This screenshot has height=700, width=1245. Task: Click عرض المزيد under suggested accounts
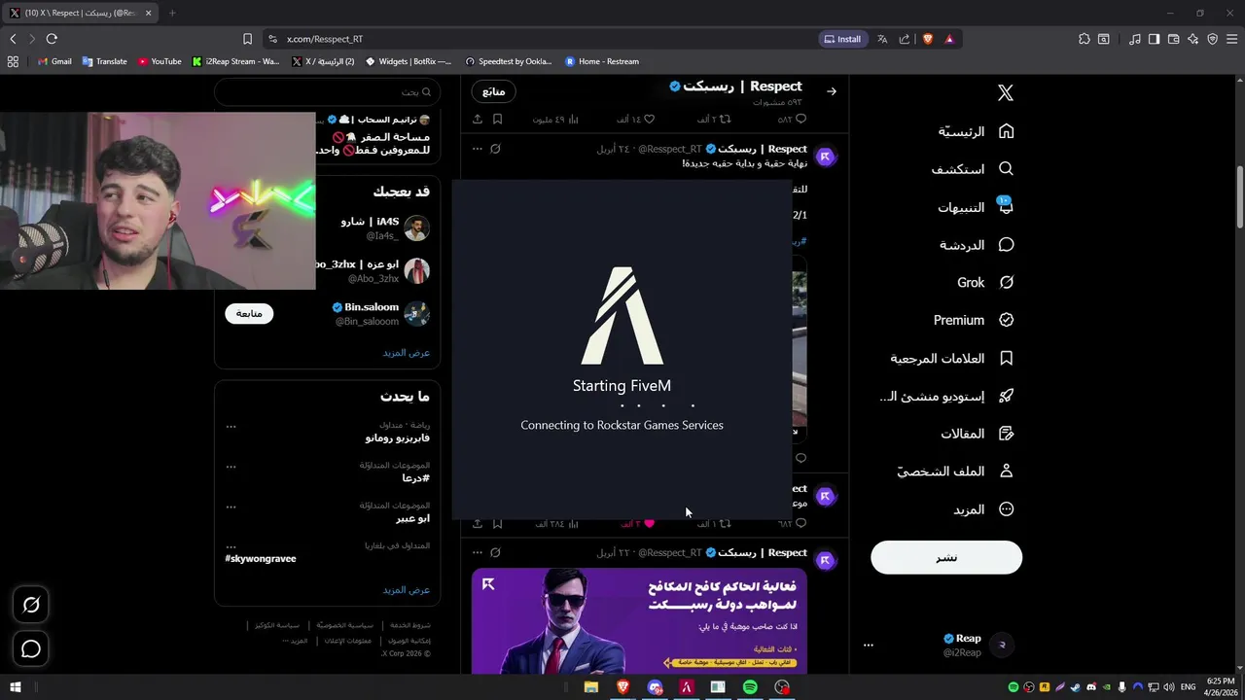point(406,353)
